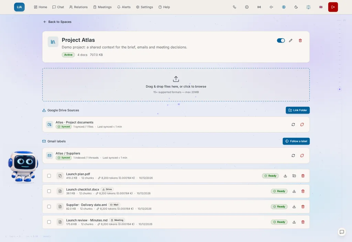Edit Project Atlas with the pencil icon
This screenshot has width=352, height=242.
click(291, 41)
